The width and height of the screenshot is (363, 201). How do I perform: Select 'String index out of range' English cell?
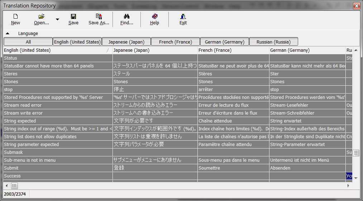pyautogui.click(x=58, y=129)
